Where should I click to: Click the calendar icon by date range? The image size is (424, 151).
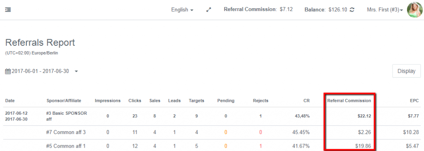coord(8,71)
